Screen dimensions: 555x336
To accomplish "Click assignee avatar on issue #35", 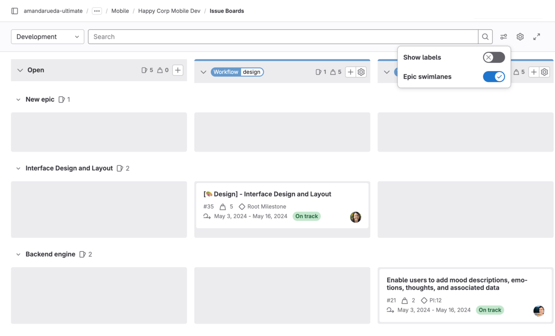I will pyautogui.click(x=356, y=217).
